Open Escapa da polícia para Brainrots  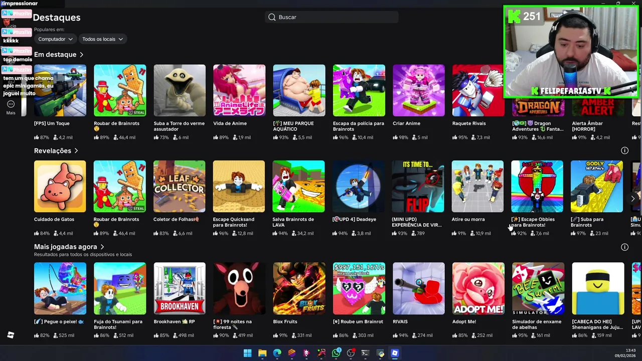pos(359,90)
